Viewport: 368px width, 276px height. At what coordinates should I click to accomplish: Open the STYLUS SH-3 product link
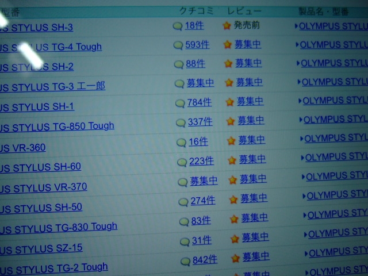pos(36,28)
